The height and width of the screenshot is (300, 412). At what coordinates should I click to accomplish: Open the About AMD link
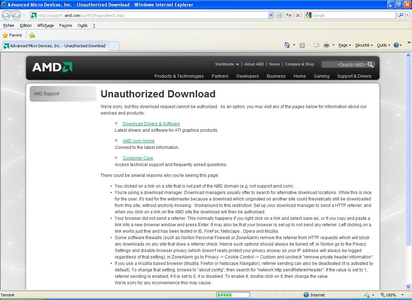[254, 64]
